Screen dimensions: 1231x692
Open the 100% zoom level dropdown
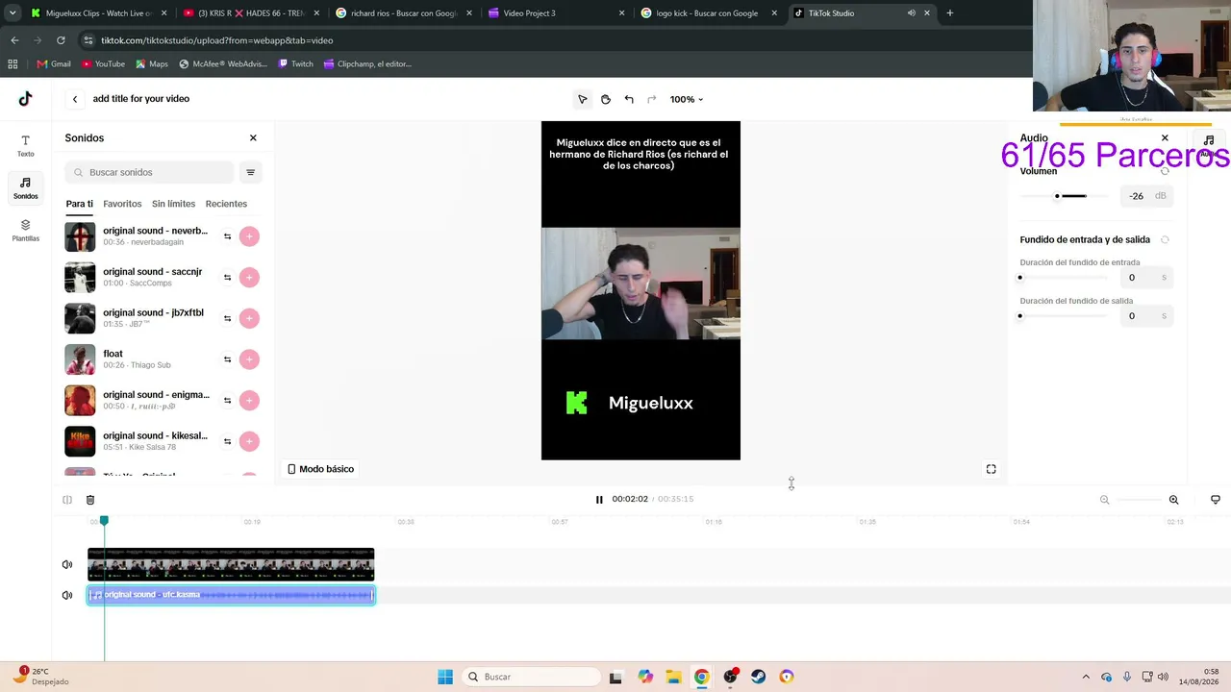[687, 99]
